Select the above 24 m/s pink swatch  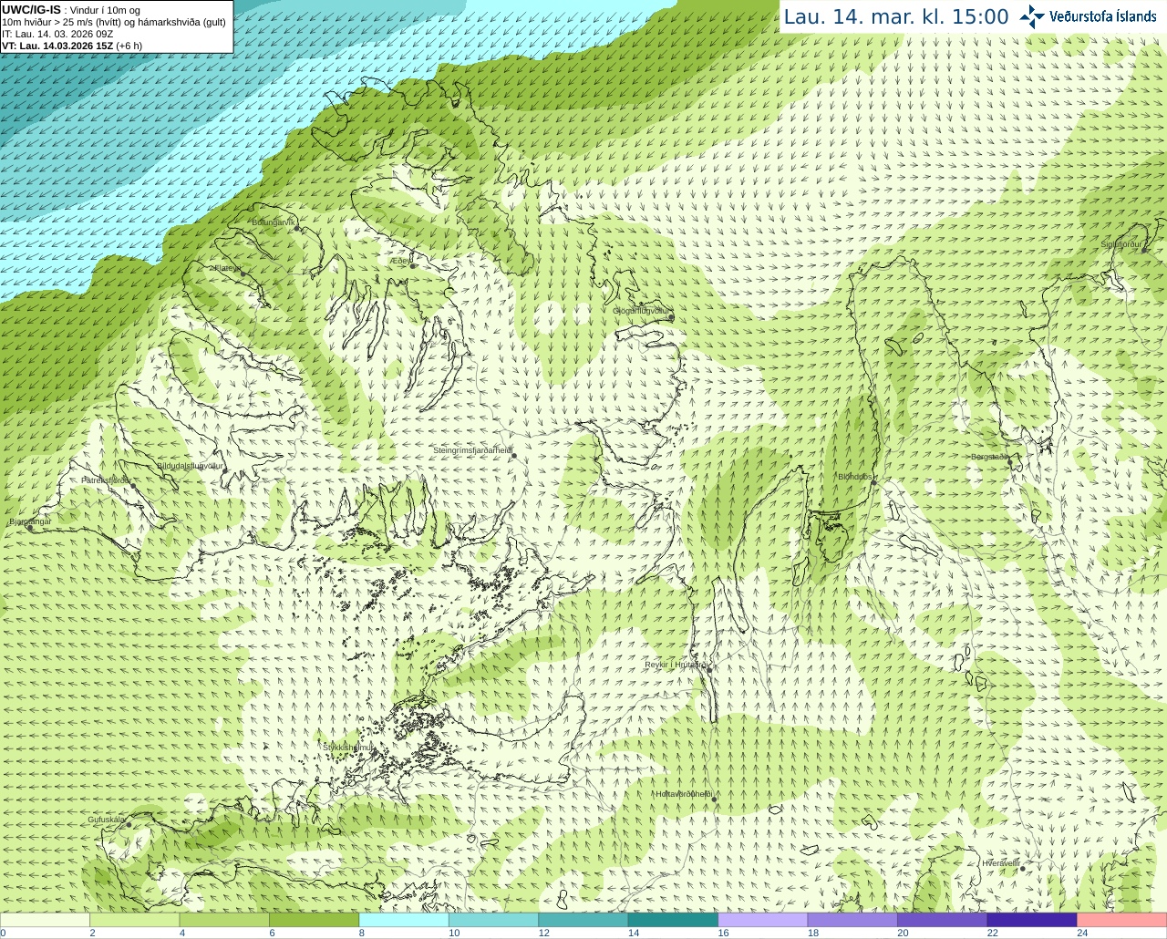tap(1122, 920)
